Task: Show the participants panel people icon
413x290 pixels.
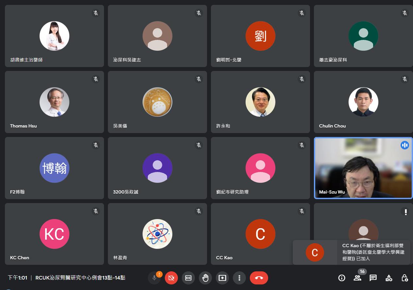Action: 357,278
